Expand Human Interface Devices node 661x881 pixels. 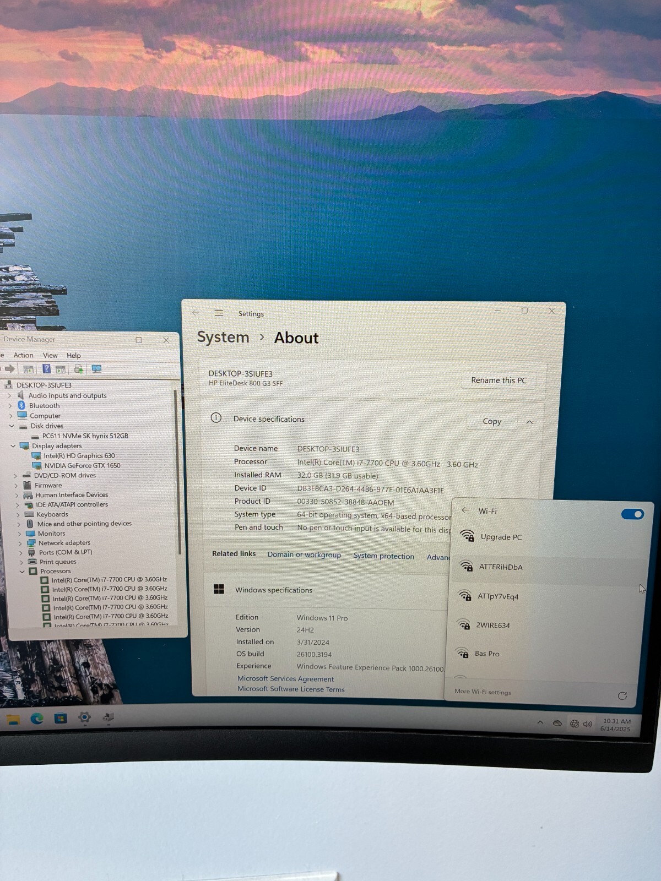click(17, 495)
